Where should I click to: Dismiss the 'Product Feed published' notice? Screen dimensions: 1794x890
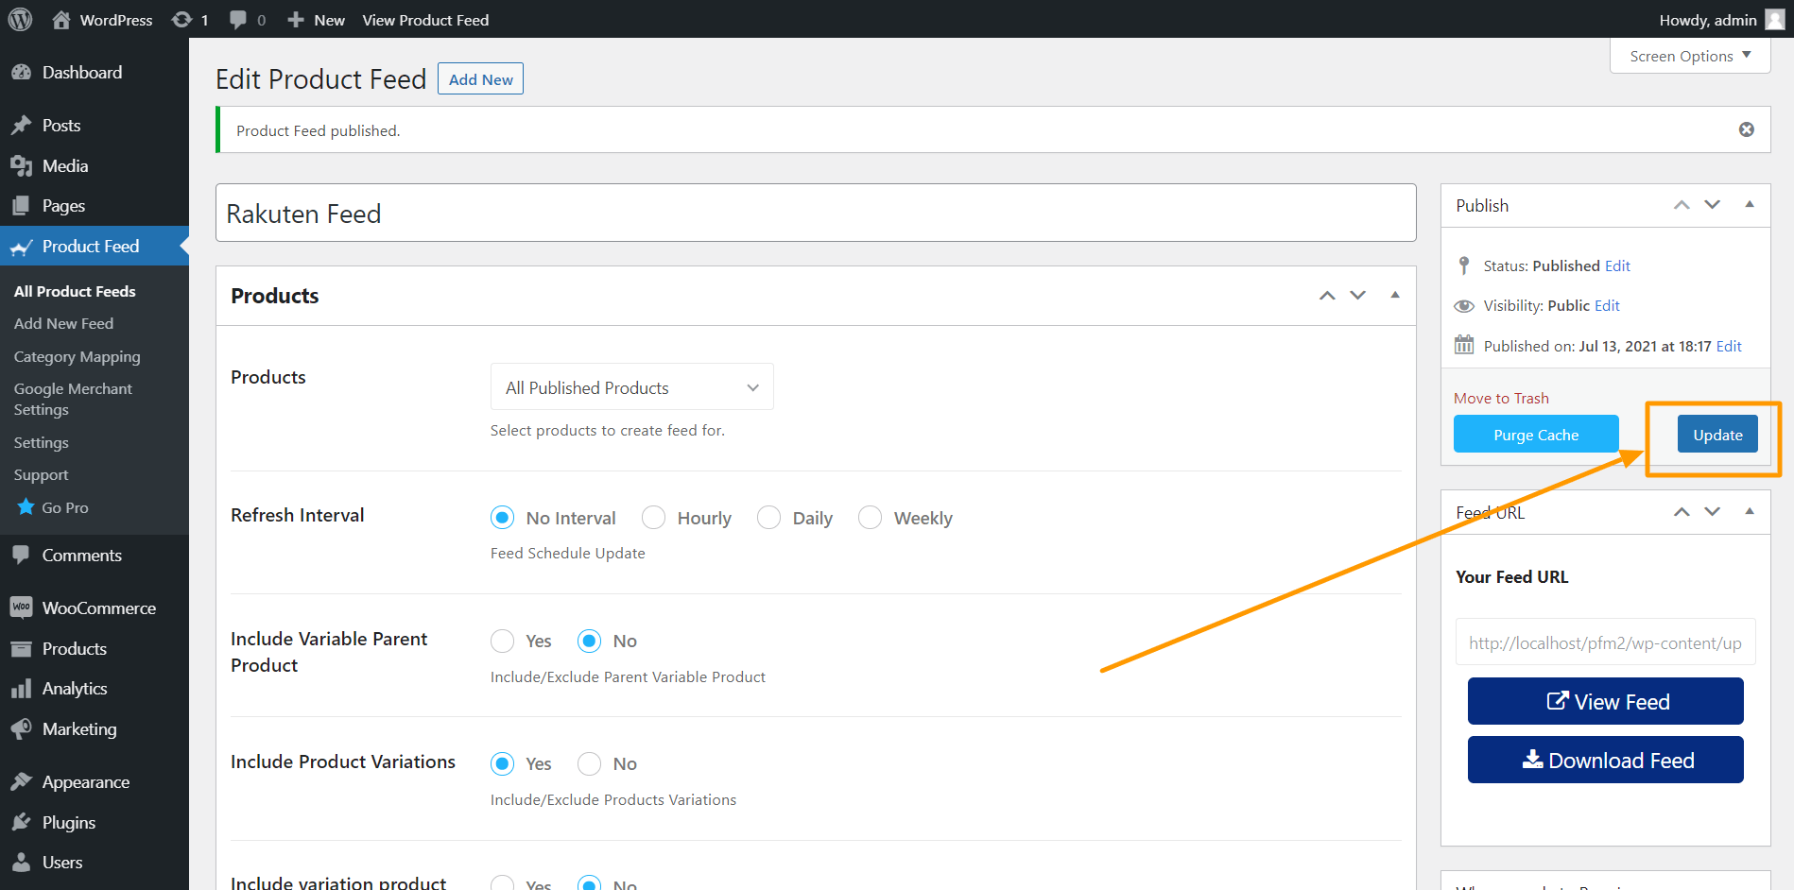1746,129
